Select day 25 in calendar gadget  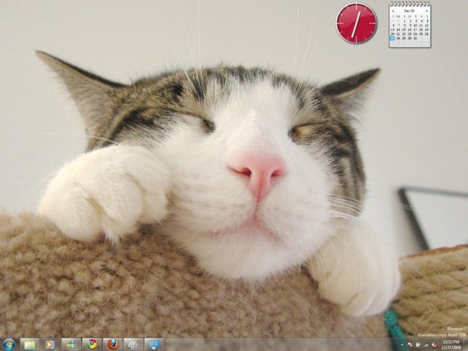421,34
